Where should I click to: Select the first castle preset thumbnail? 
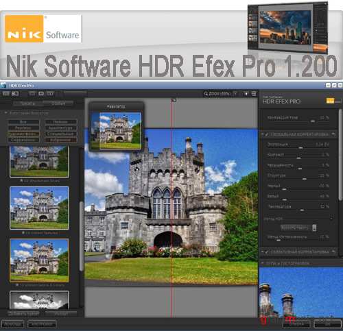tap(39, 162)
